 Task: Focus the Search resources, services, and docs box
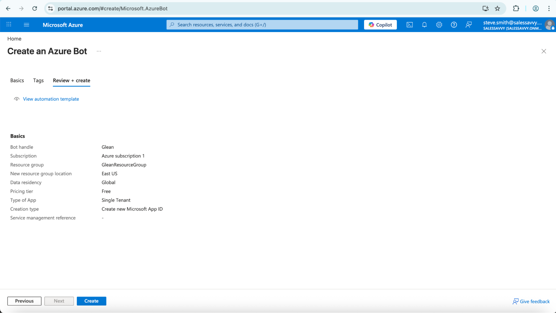coord(262,25)
